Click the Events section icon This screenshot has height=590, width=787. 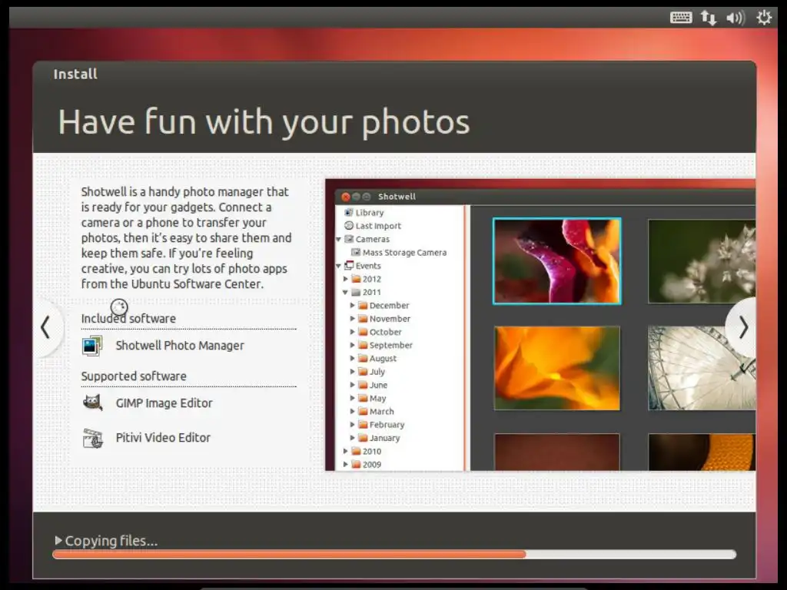(349, 266)
